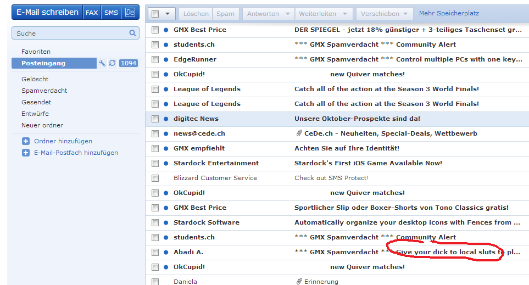Viewport: 529px width, 285px height.
Task: Open CeDe.ch Neuheiten, Special-Deals email
Action: [391, 133]
